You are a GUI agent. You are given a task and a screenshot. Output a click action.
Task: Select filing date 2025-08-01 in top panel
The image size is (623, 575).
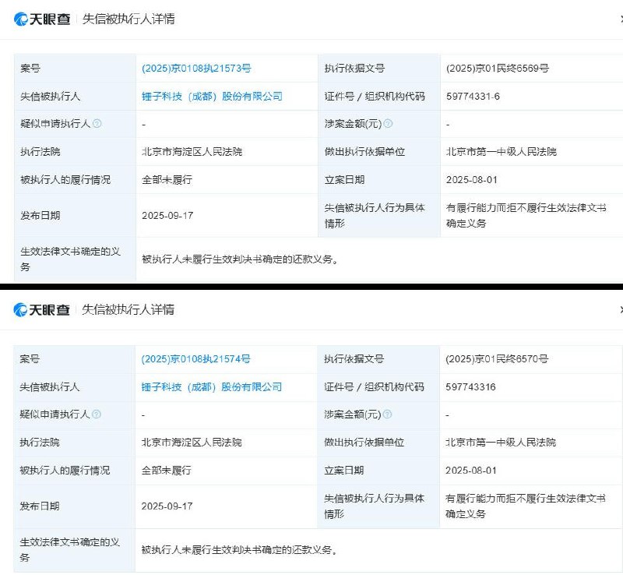point(472,180)
